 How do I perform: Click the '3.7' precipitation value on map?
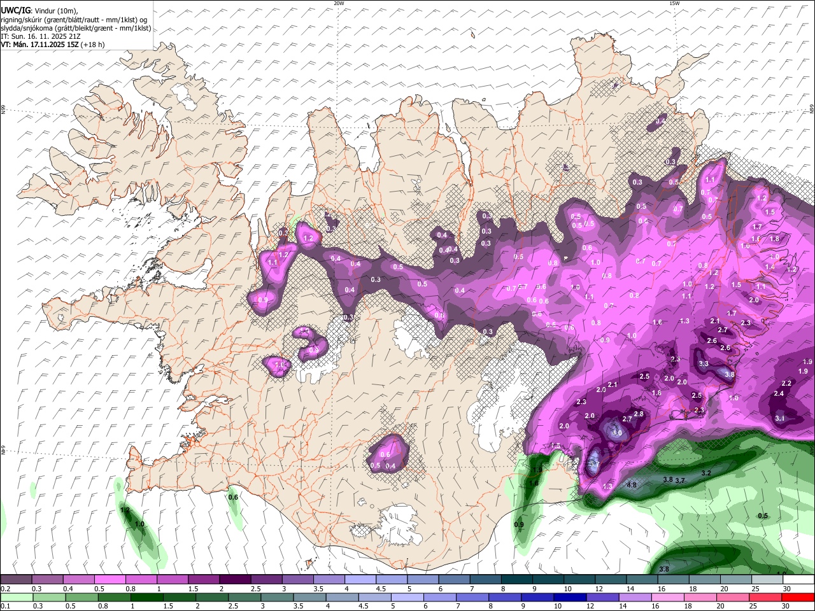(680, 481)
